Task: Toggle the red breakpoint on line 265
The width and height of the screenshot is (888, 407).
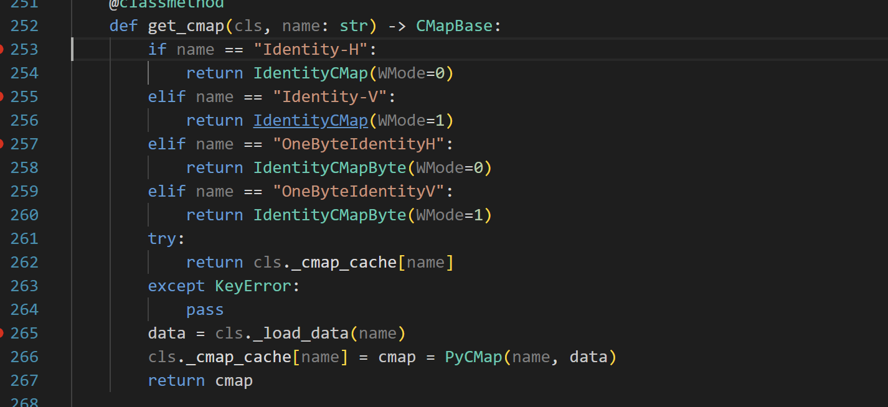Action: point(2,333)
